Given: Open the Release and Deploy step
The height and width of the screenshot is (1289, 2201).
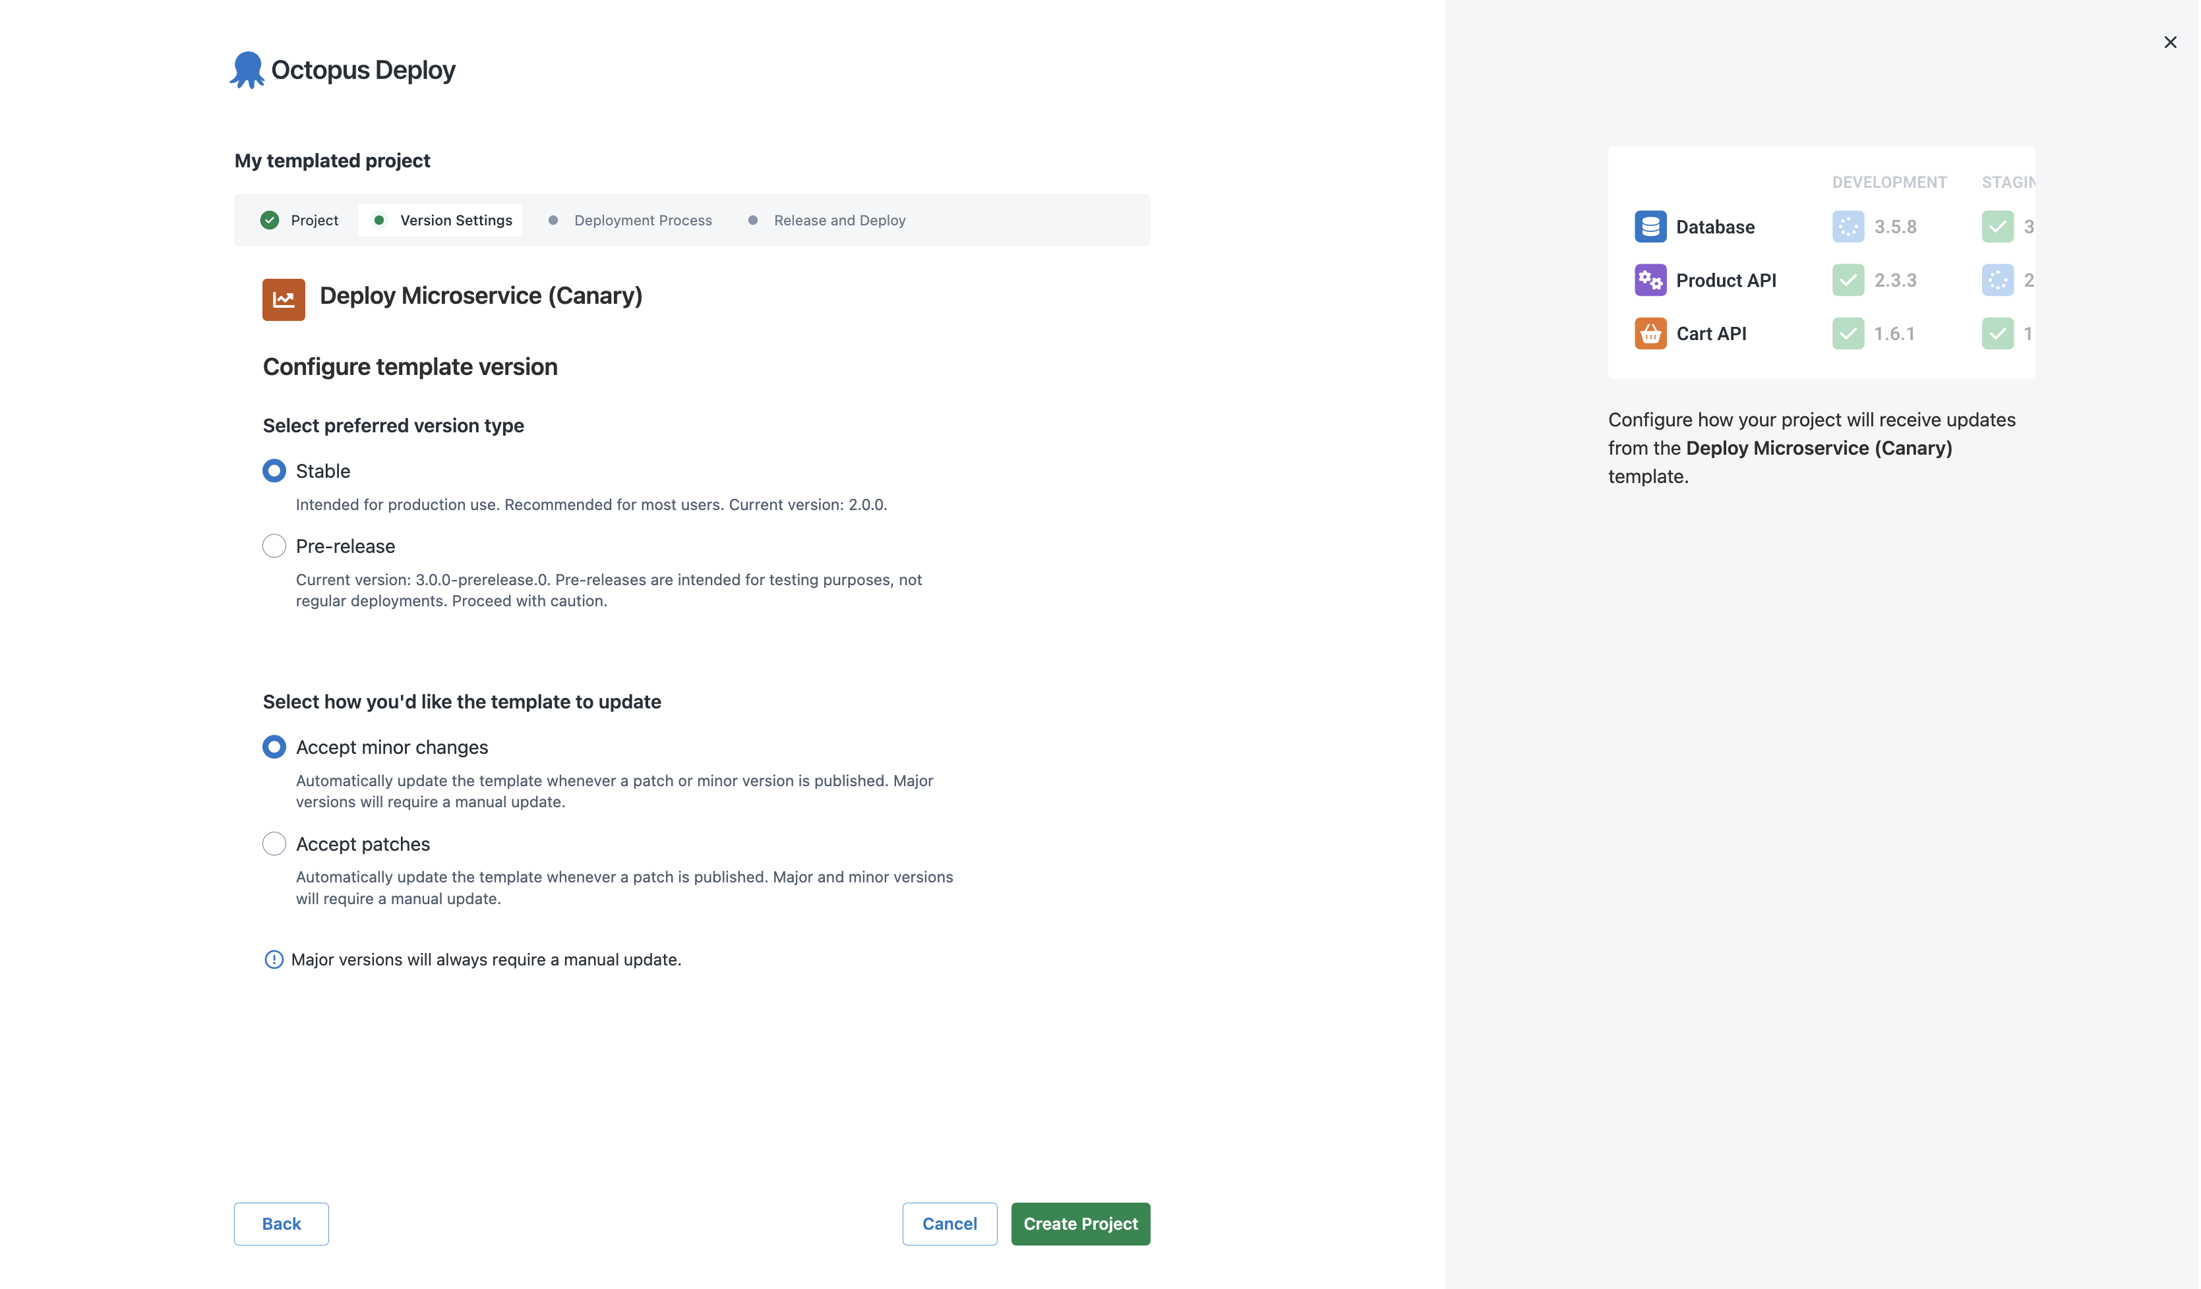Looking at the screenshot, I should tap(839, 220).
